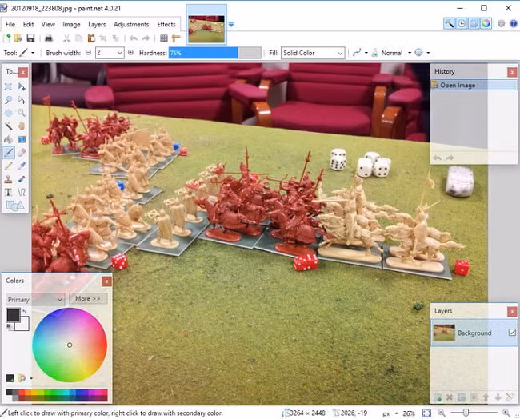Viewport: 520px width, 419px height.
Task: Select the Pencil tool
Action: (x=9, y=166)
